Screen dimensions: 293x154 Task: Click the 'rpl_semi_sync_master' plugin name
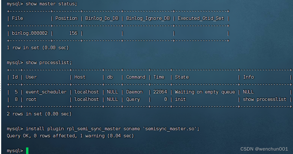[x=94, y=129]
